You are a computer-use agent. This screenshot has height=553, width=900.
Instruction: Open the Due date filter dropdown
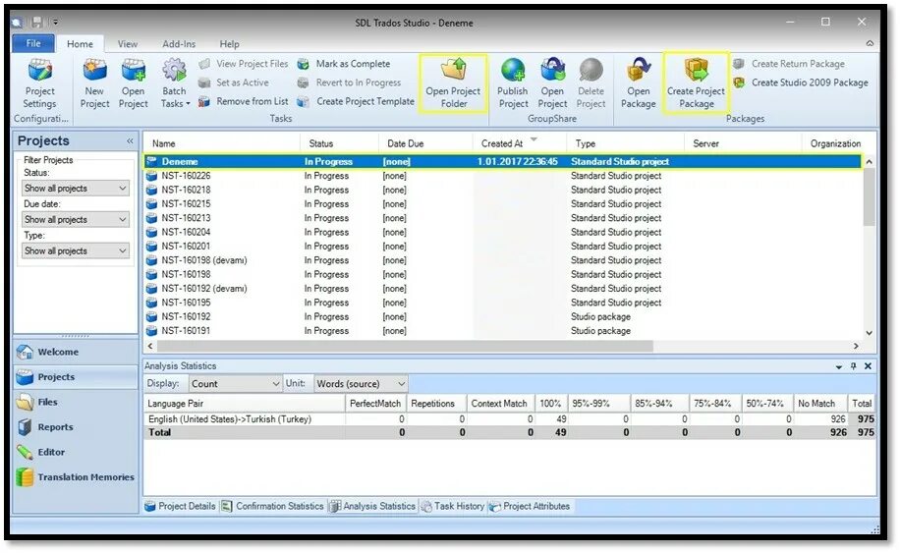pyautogui.click(x=76, y=220)
